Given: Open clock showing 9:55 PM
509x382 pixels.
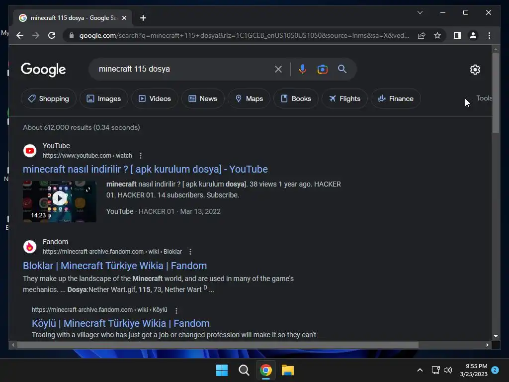Looking at the screenshot, I should [x=474, y=370].
